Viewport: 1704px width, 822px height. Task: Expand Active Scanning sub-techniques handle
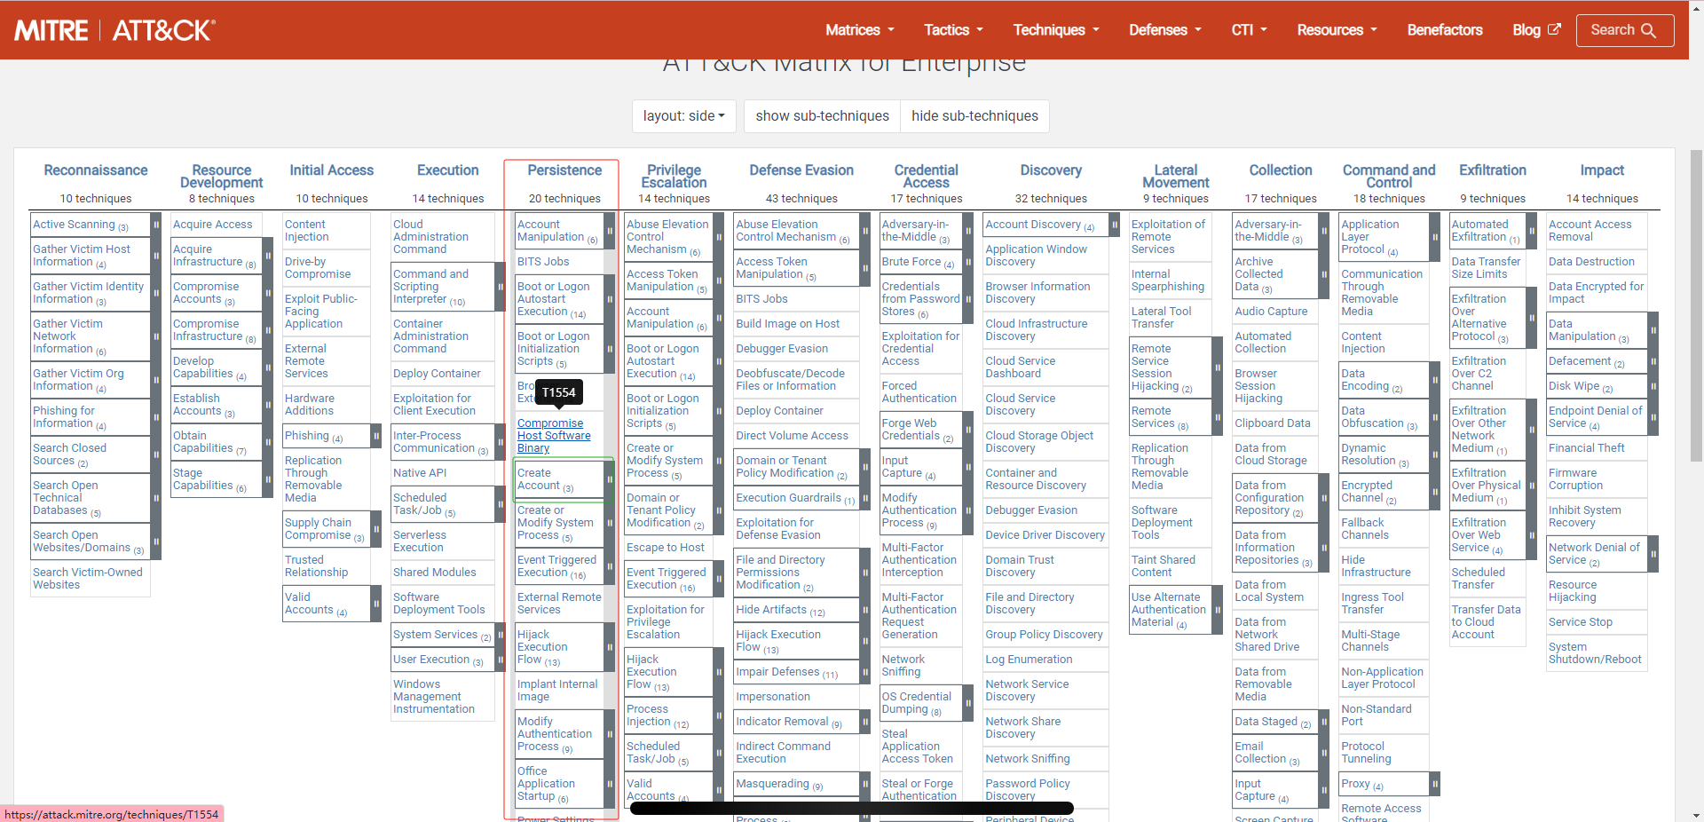click(x=156, y=225)
